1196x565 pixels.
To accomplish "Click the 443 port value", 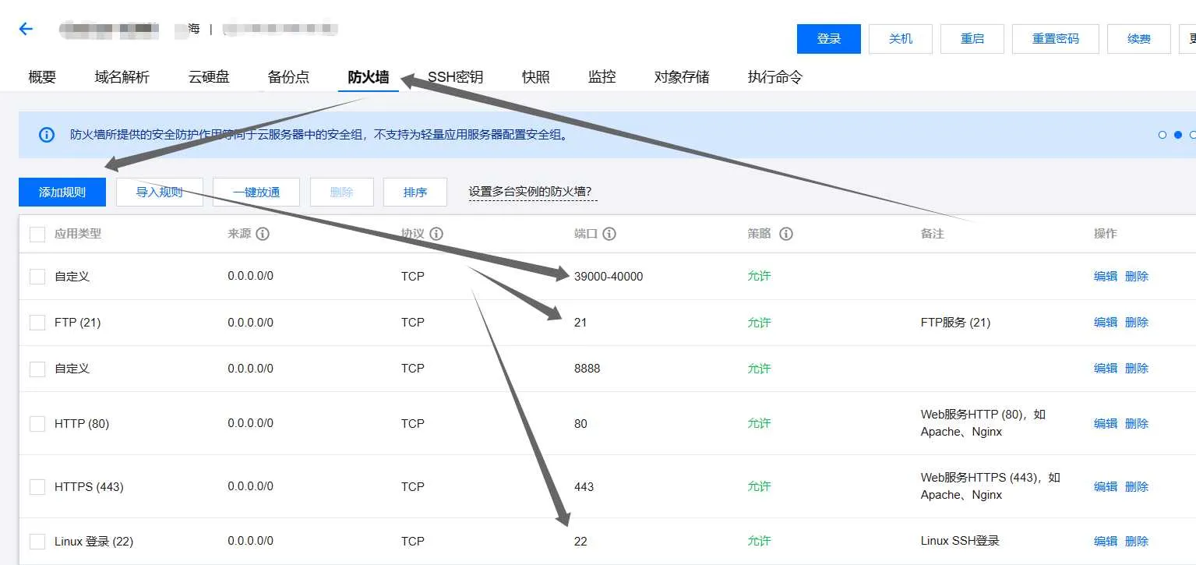I will pyautogui.click(x=584, y=487).
